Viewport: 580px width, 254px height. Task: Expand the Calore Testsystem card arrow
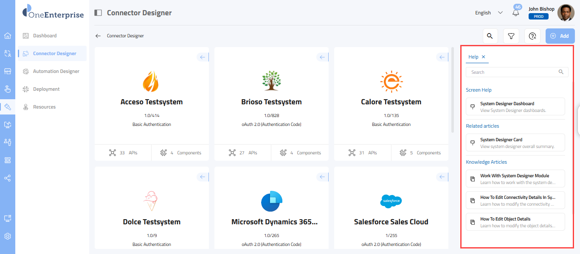(442, 57)
